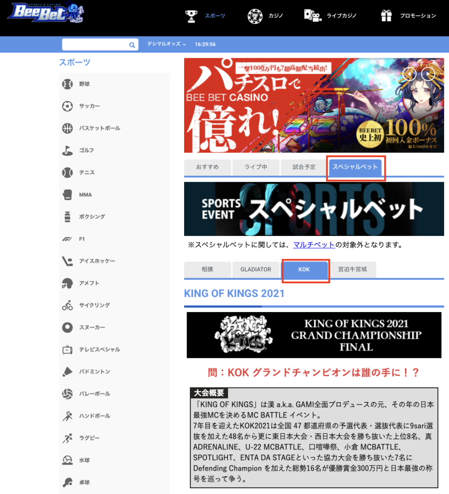Click the スポーツ sidebar heading
This screenshot has width=449, height=494.
pyautogui.click(x=75, y=62)
